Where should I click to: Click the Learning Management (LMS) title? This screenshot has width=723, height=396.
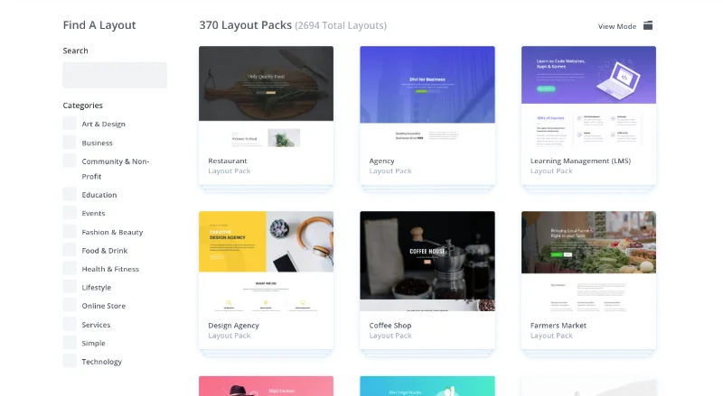pos(580,161)
